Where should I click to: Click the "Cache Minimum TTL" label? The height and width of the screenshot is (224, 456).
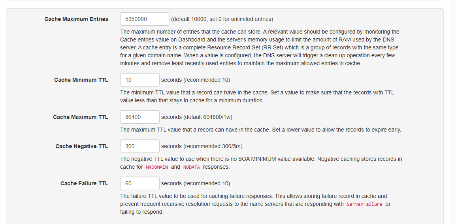click(x=81, y=80)
